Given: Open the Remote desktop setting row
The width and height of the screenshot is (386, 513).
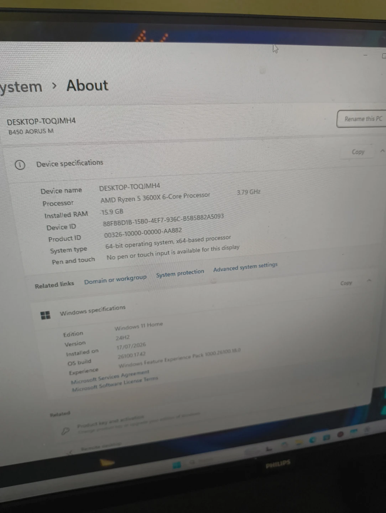Looking at the screenshot, I should [x=101, y=447].
